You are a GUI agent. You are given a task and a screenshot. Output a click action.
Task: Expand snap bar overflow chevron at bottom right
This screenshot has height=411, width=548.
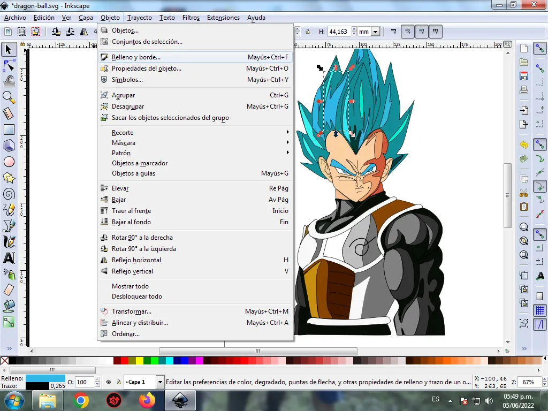click(x=524, y=348)
